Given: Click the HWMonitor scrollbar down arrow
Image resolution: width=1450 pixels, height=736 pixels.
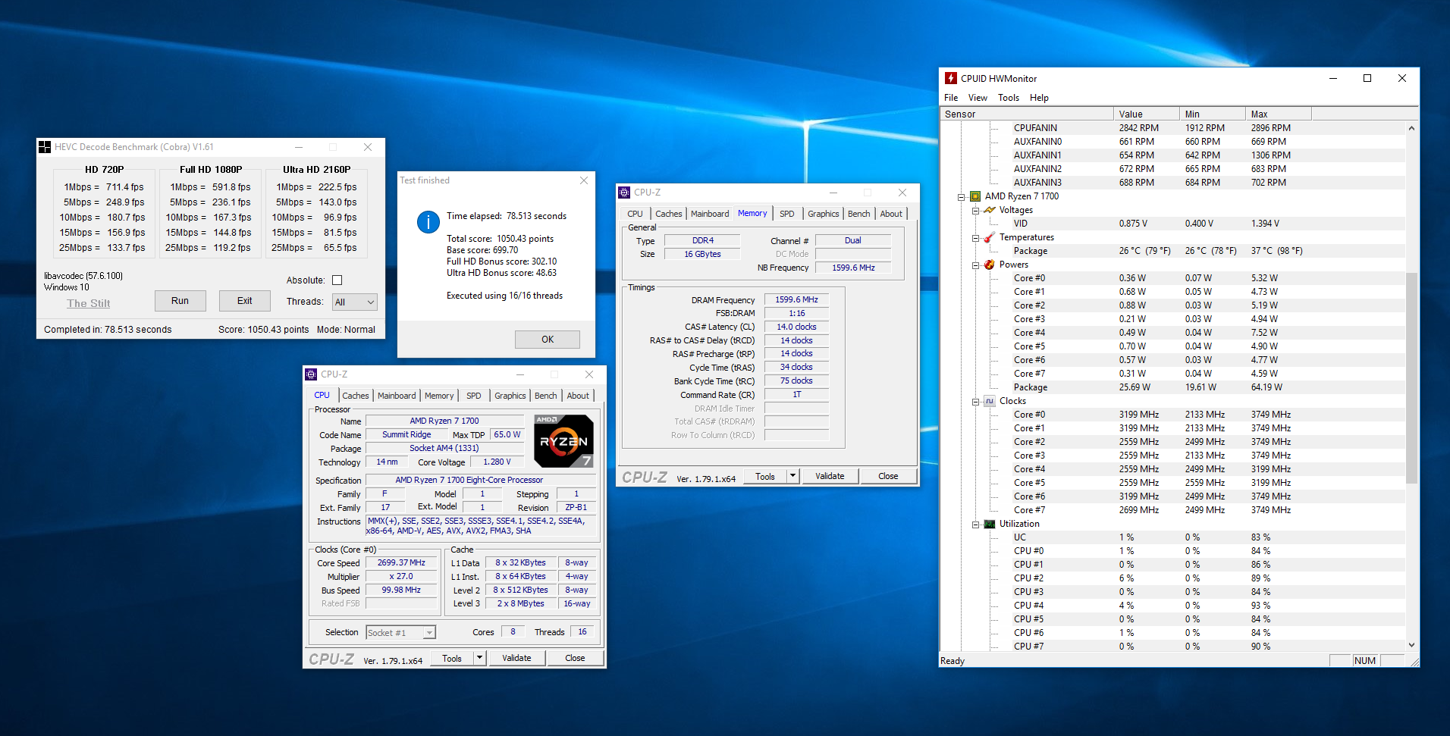Looking at the screenshot, I should tap(1411, 645).
